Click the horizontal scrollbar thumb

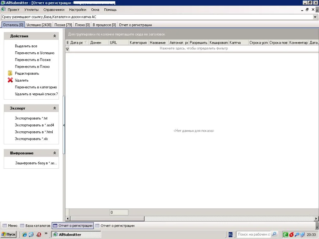click(x=107, y=219)
